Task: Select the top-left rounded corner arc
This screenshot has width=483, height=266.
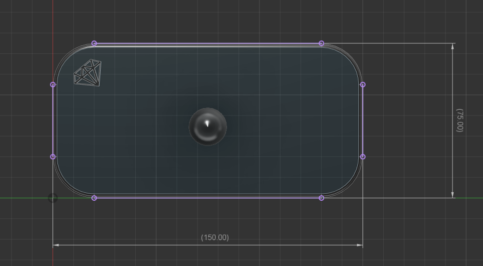Action: (65, 57)
